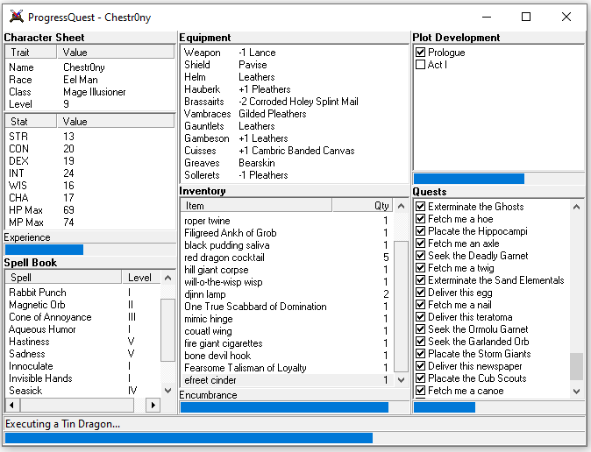
Task: Select the djinn lamp inventory row
Action: click(288, 294)
